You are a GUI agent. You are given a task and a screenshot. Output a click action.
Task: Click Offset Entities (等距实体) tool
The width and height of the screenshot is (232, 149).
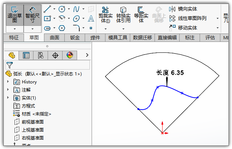pos(141,15)
